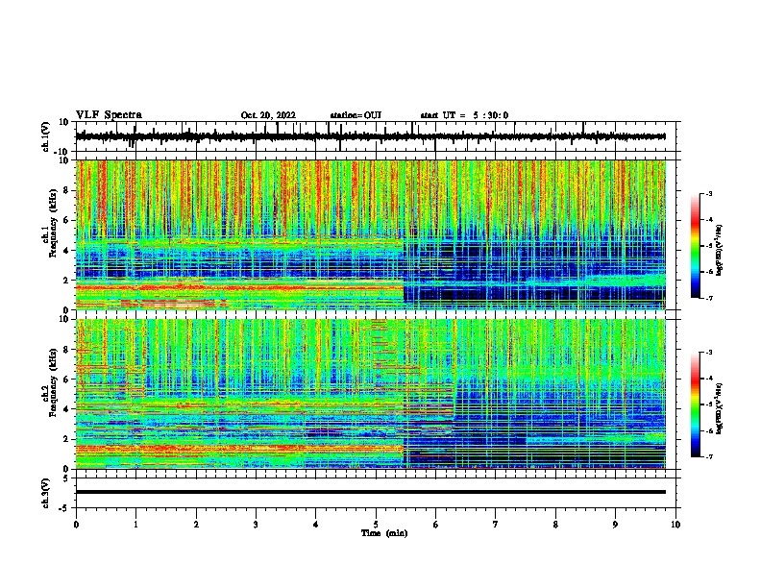Click the "-7" tick on ch.1 colorbar
The image size is (761, 588).
708,298
